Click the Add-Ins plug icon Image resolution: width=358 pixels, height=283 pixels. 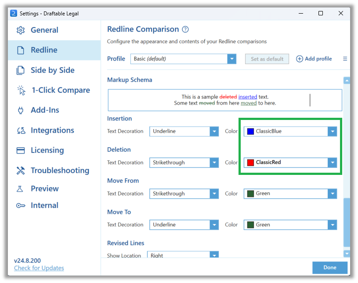(x=21, y=110)
